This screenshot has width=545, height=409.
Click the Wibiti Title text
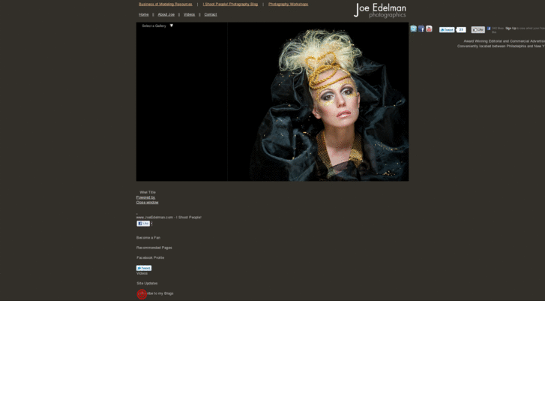pos(148,192)
